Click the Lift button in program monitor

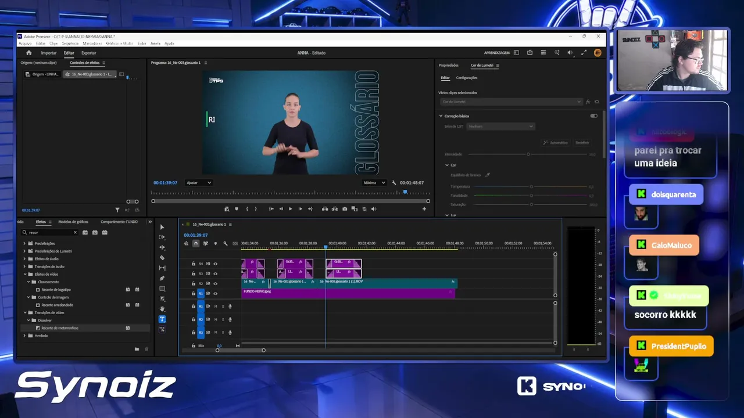[325, 209]
